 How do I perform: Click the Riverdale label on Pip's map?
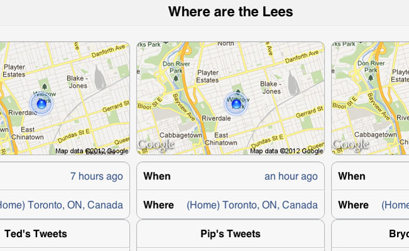[216, 119]
